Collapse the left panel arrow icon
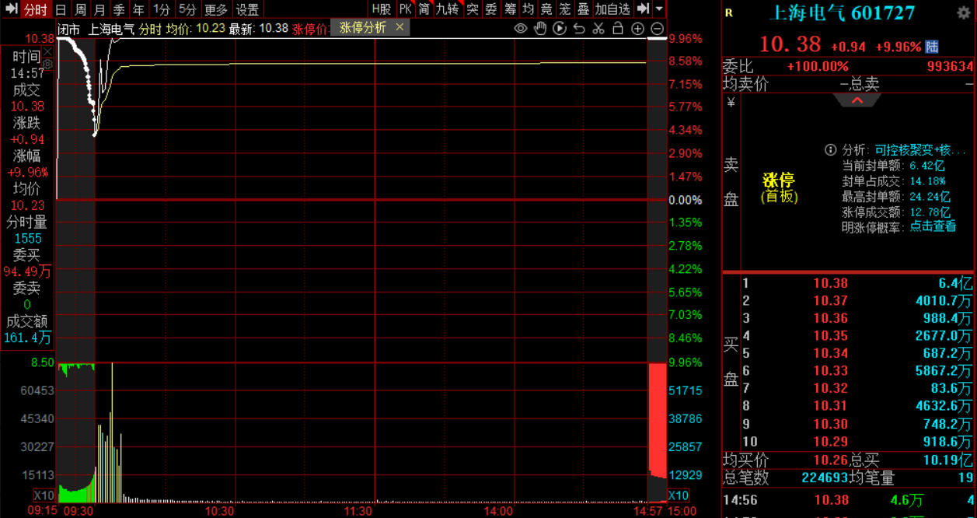This screenshot has height=518, width=977. 12,9
